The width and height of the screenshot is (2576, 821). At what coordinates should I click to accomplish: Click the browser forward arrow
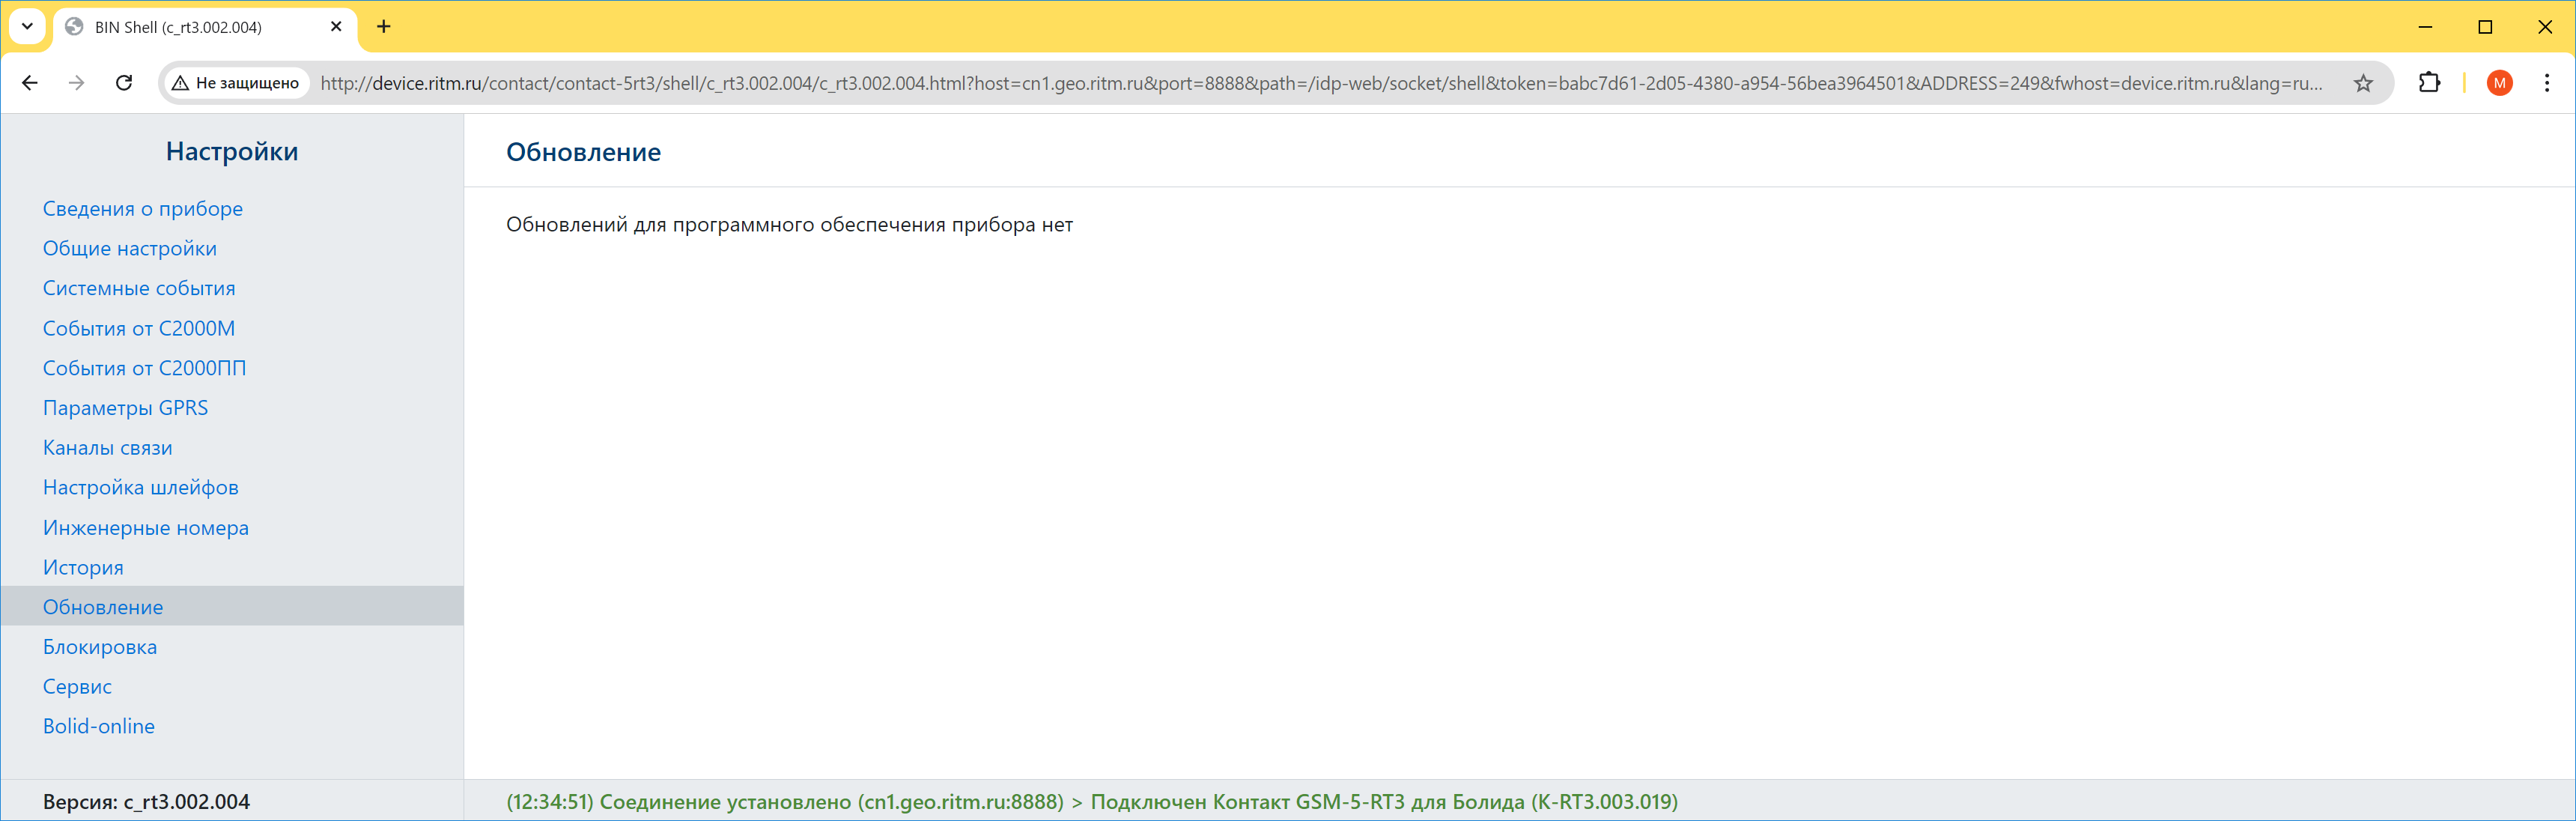tap(76, 83)
